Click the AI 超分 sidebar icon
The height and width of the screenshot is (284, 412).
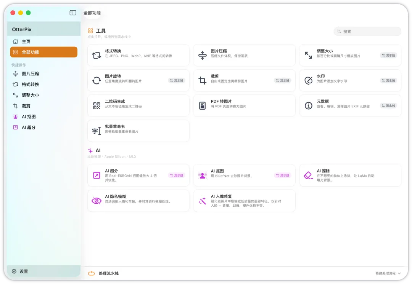(x=16, y=128)
